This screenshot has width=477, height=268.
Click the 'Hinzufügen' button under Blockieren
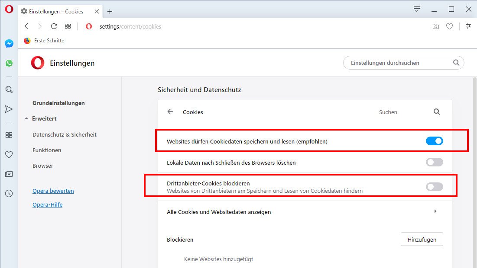422,239
